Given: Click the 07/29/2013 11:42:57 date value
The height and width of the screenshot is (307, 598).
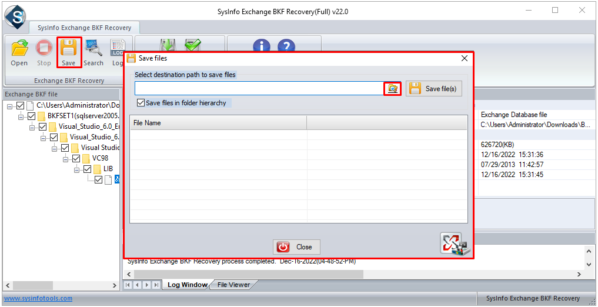Looking at the screenshot, I should point(512,165).
